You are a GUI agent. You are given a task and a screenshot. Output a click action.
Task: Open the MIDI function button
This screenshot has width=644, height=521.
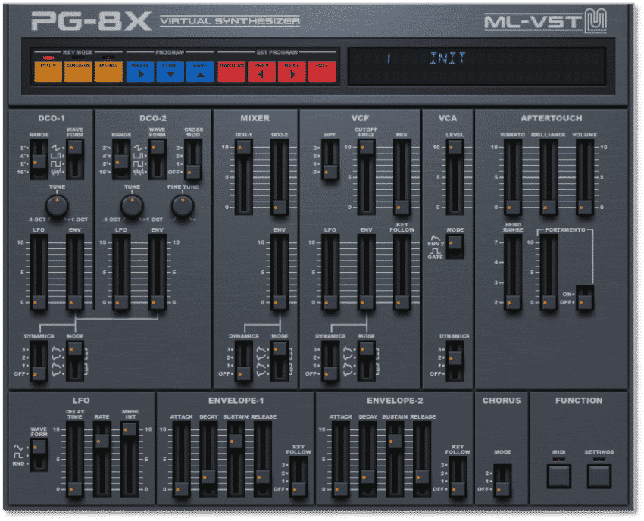tap(559, 476)
